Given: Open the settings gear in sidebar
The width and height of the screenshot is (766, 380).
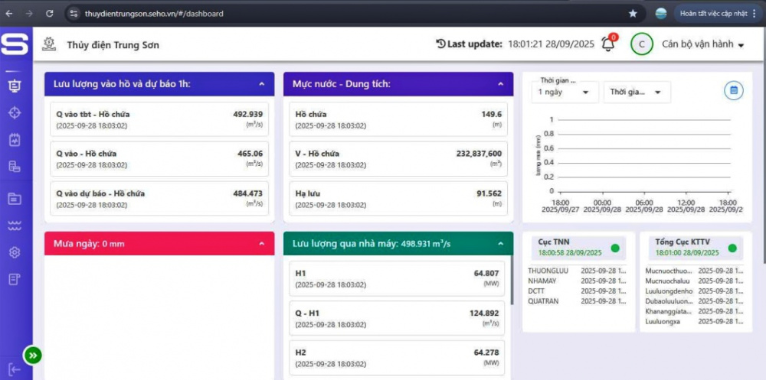Looking at the screenshot, I should (x=14, y=252).
